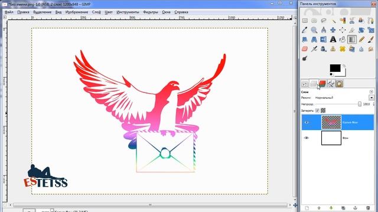Open the Инструменты menu

point(128,12)
